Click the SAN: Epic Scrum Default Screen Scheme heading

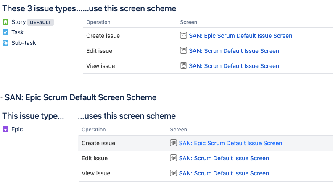click(81, 98)
